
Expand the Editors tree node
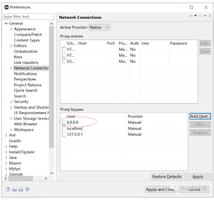tap(11, 46)
